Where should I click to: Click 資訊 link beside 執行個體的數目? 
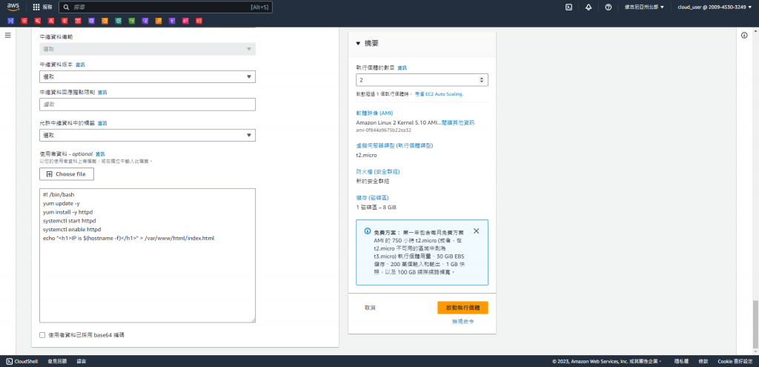click(402, 67)
